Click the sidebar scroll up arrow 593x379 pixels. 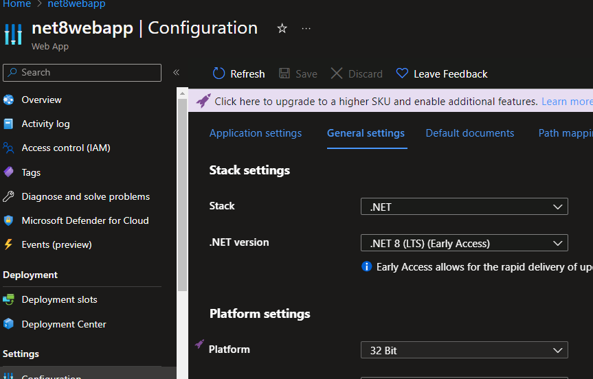[x=182, y=93]
